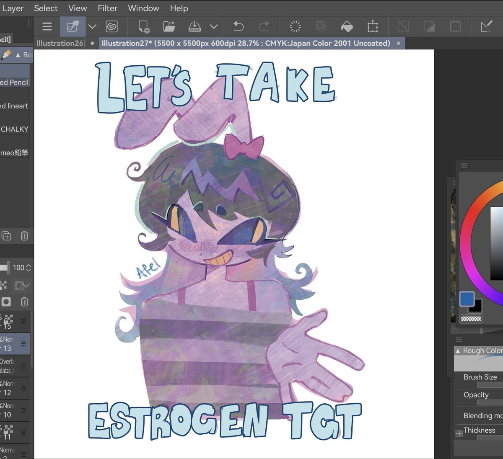Click the spinning dashes Clear icon
503x459 pixels.
295,27
